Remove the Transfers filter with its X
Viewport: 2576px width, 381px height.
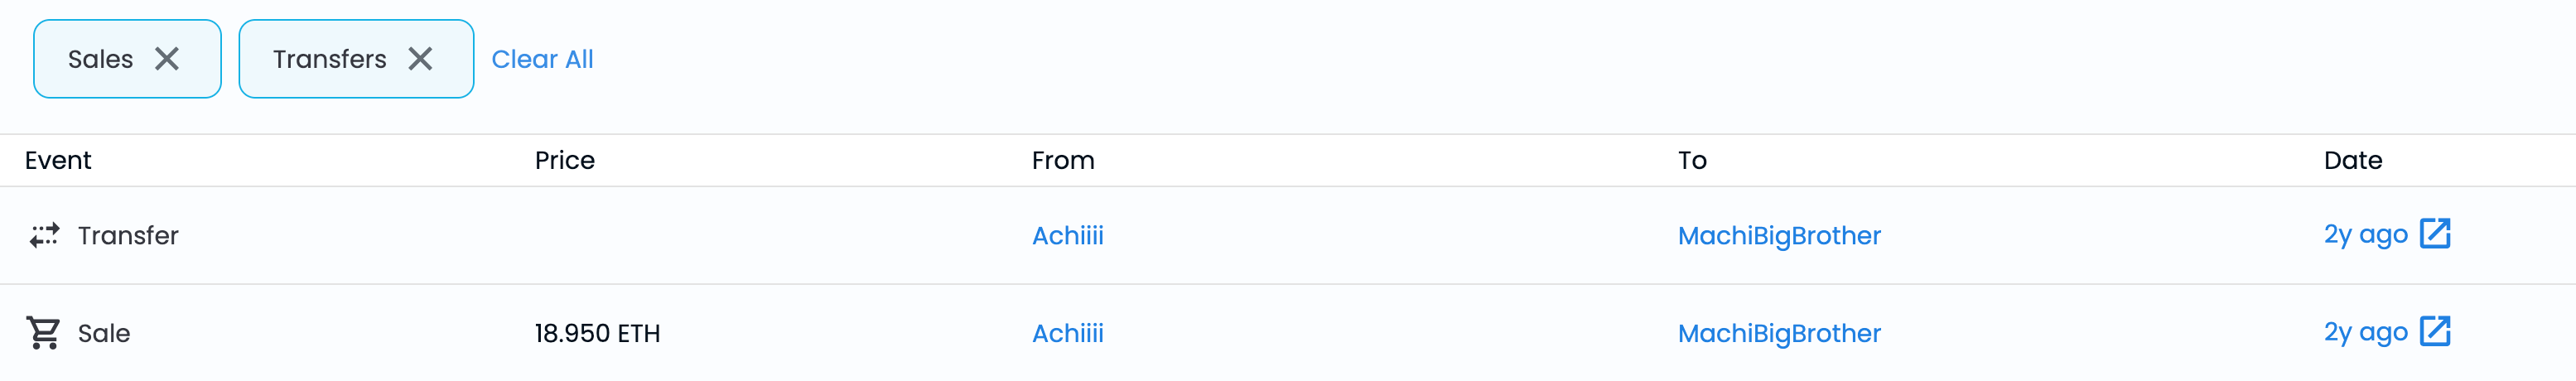coord(420,59)
